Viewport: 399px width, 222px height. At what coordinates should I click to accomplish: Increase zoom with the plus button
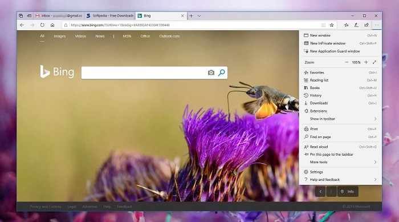tap(366, 62)
